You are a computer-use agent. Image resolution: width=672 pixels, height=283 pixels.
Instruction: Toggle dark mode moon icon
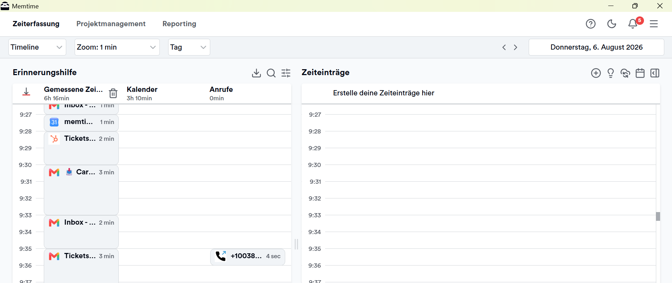(x=612, y=24)
